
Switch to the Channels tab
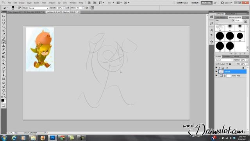pos(227,56)
